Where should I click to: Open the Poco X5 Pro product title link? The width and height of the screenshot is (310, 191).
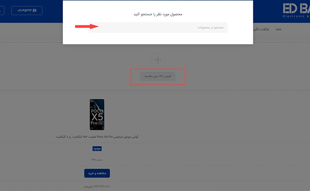point(97,137)
